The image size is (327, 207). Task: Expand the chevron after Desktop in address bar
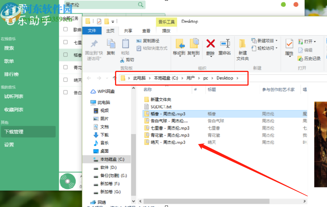237,78
